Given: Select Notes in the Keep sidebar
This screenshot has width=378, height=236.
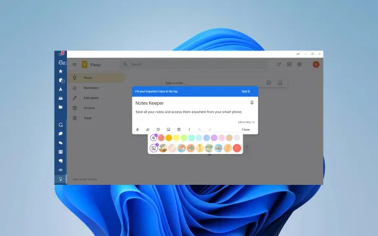Looking at the screenshot, I should coord(96,78).
